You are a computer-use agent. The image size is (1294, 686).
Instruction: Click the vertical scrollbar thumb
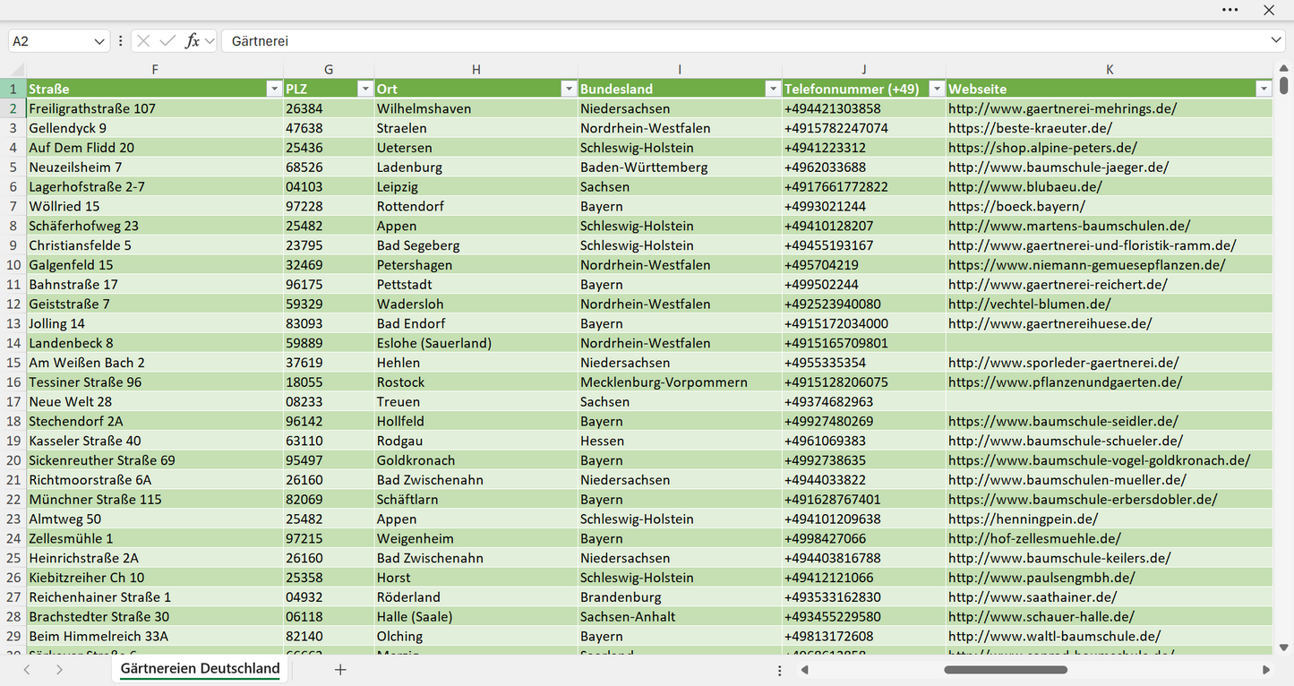click(x=1283, y=85)
